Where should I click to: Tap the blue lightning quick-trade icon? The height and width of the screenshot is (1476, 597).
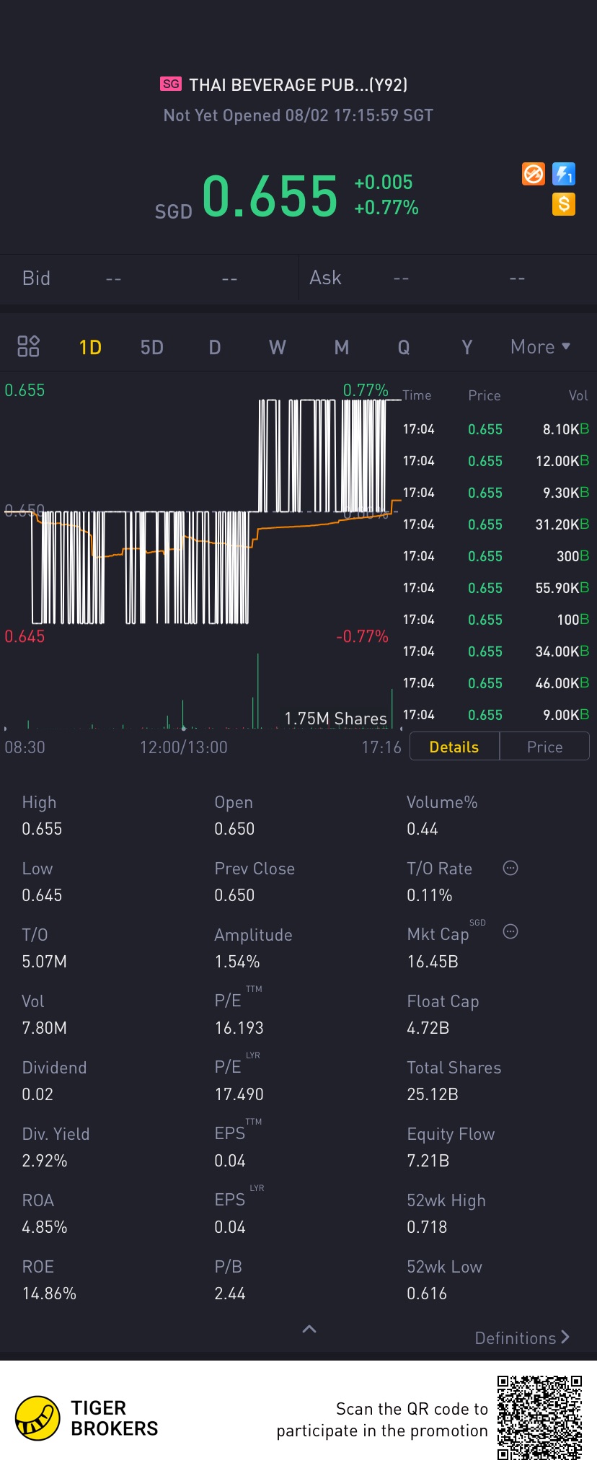click(x=564, y=174)
